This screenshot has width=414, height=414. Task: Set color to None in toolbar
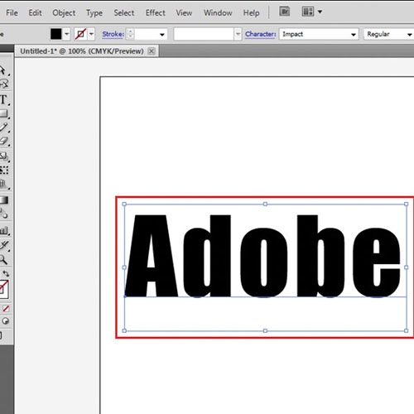6,309
